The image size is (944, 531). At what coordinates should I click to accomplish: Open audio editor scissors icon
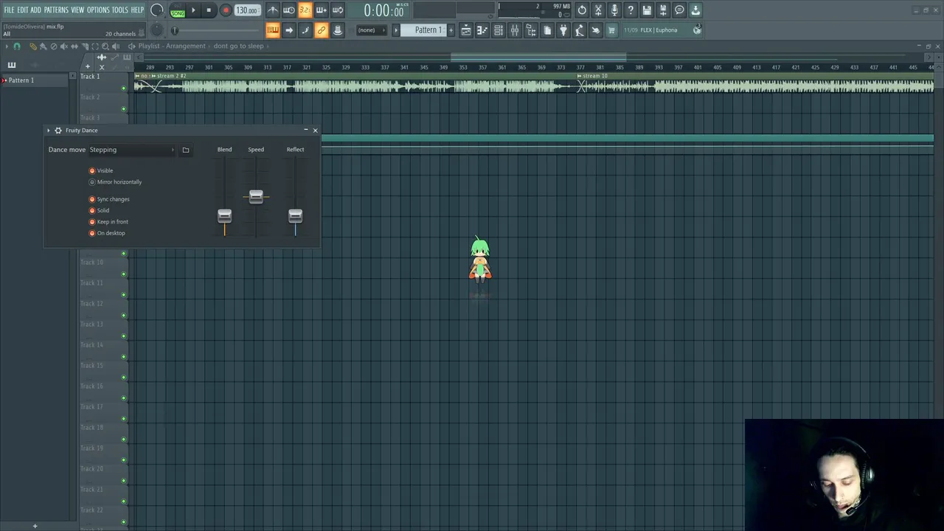pyautogui.click(x=598, y=10)
